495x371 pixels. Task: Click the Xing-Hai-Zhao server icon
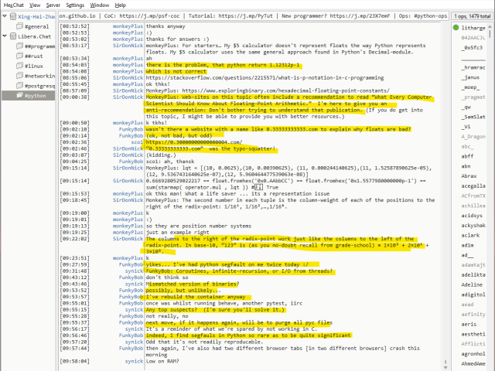pyautogui.click(x=12, y=16)
